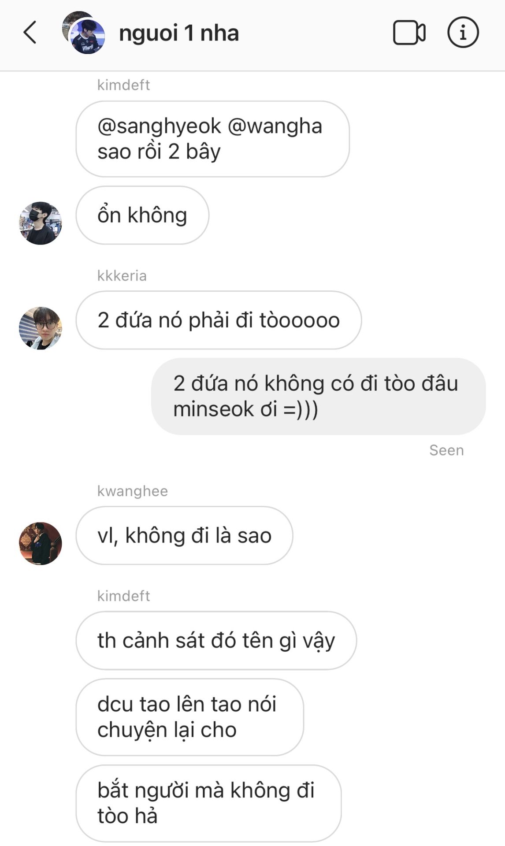Viewport: 505px width, 846px height.
Task: Tap the 'kkkeria' sender name label
Action: click(x=122, y=275)
